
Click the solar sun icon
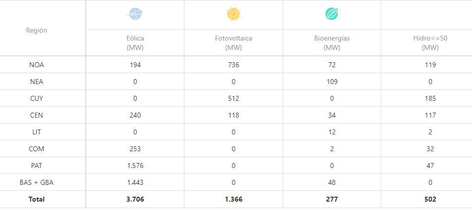pyautogui.click(x=233, y=14)
